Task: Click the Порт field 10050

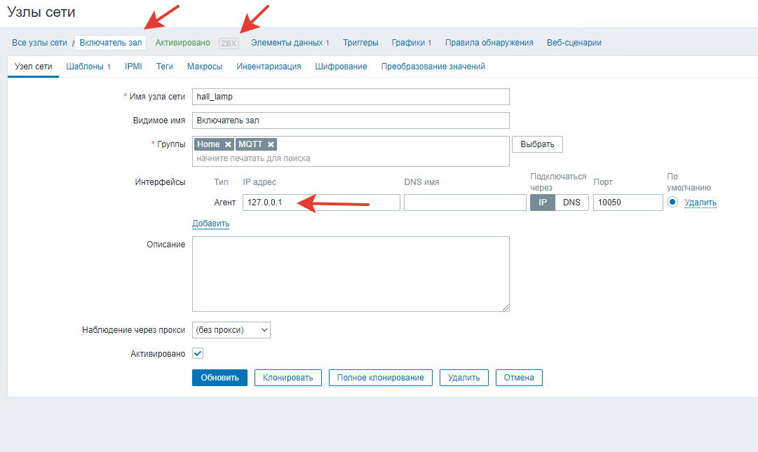Action: point(628,203)
